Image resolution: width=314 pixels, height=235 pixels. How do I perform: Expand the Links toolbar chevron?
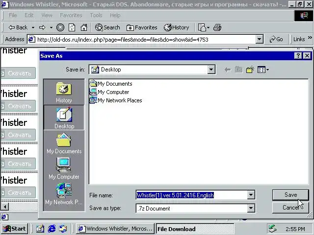pyautogui.click(x=310, y=38)
